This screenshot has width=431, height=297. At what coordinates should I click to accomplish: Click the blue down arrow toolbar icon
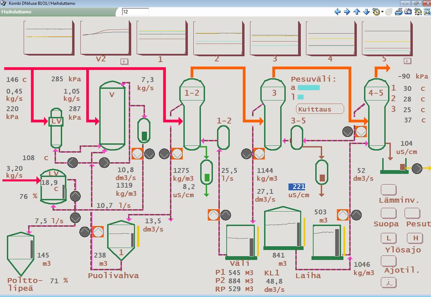[367, 11]
